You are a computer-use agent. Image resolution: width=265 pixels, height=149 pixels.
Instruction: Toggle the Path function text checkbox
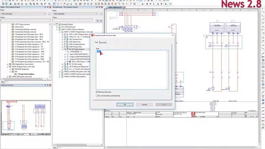(97, 92)
